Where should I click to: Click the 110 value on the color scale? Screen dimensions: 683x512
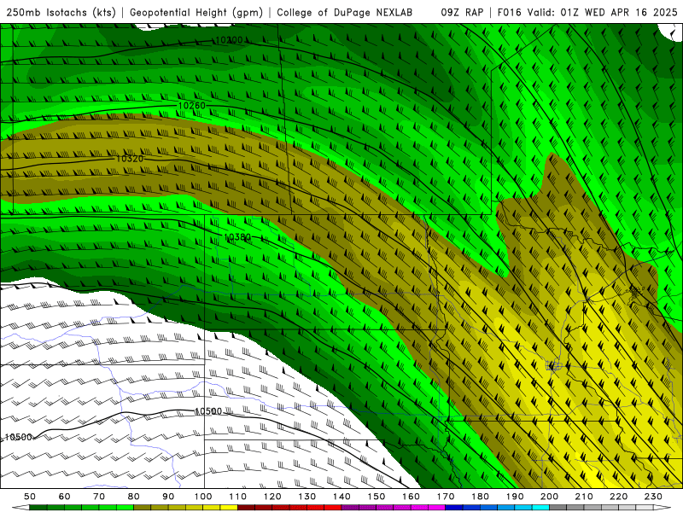(238, 497)
